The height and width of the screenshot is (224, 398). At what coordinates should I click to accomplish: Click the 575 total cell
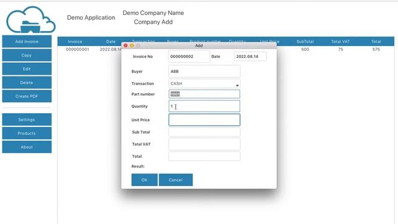coord(376,49)
